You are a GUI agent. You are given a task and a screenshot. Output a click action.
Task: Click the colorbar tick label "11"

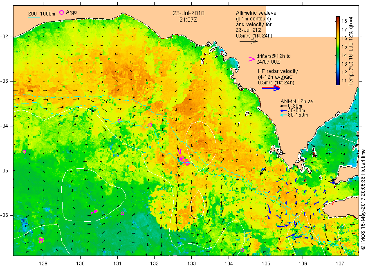(x=344, y=81)
